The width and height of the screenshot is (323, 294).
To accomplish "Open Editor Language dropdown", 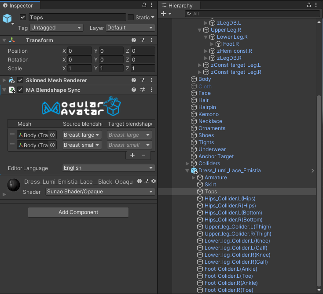I will [x=109, y=168].
